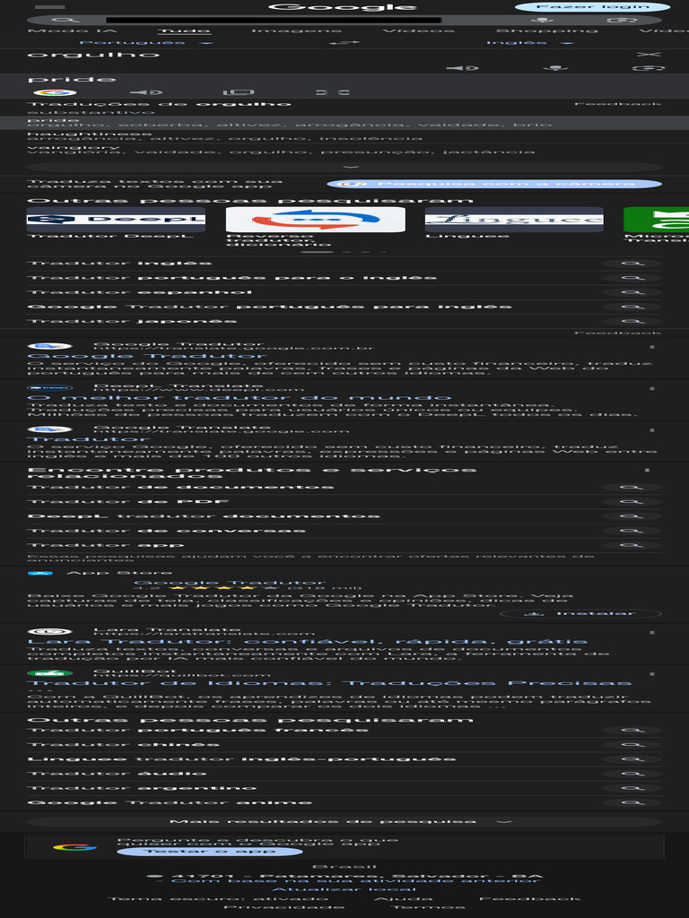Image resolution: width=689 pixels, height=918 pixels.
Task: Open Privacidade footer link
Action: (283, 907)
